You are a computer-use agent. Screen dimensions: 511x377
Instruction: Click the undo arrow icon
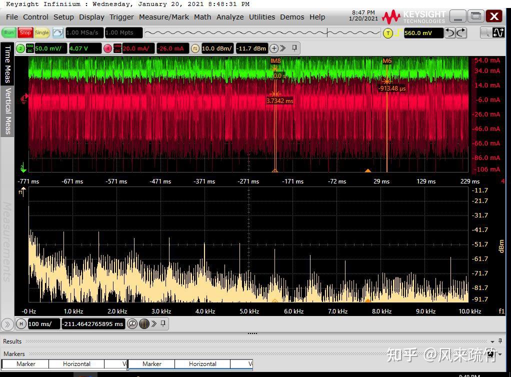click(x=449, y=33)
